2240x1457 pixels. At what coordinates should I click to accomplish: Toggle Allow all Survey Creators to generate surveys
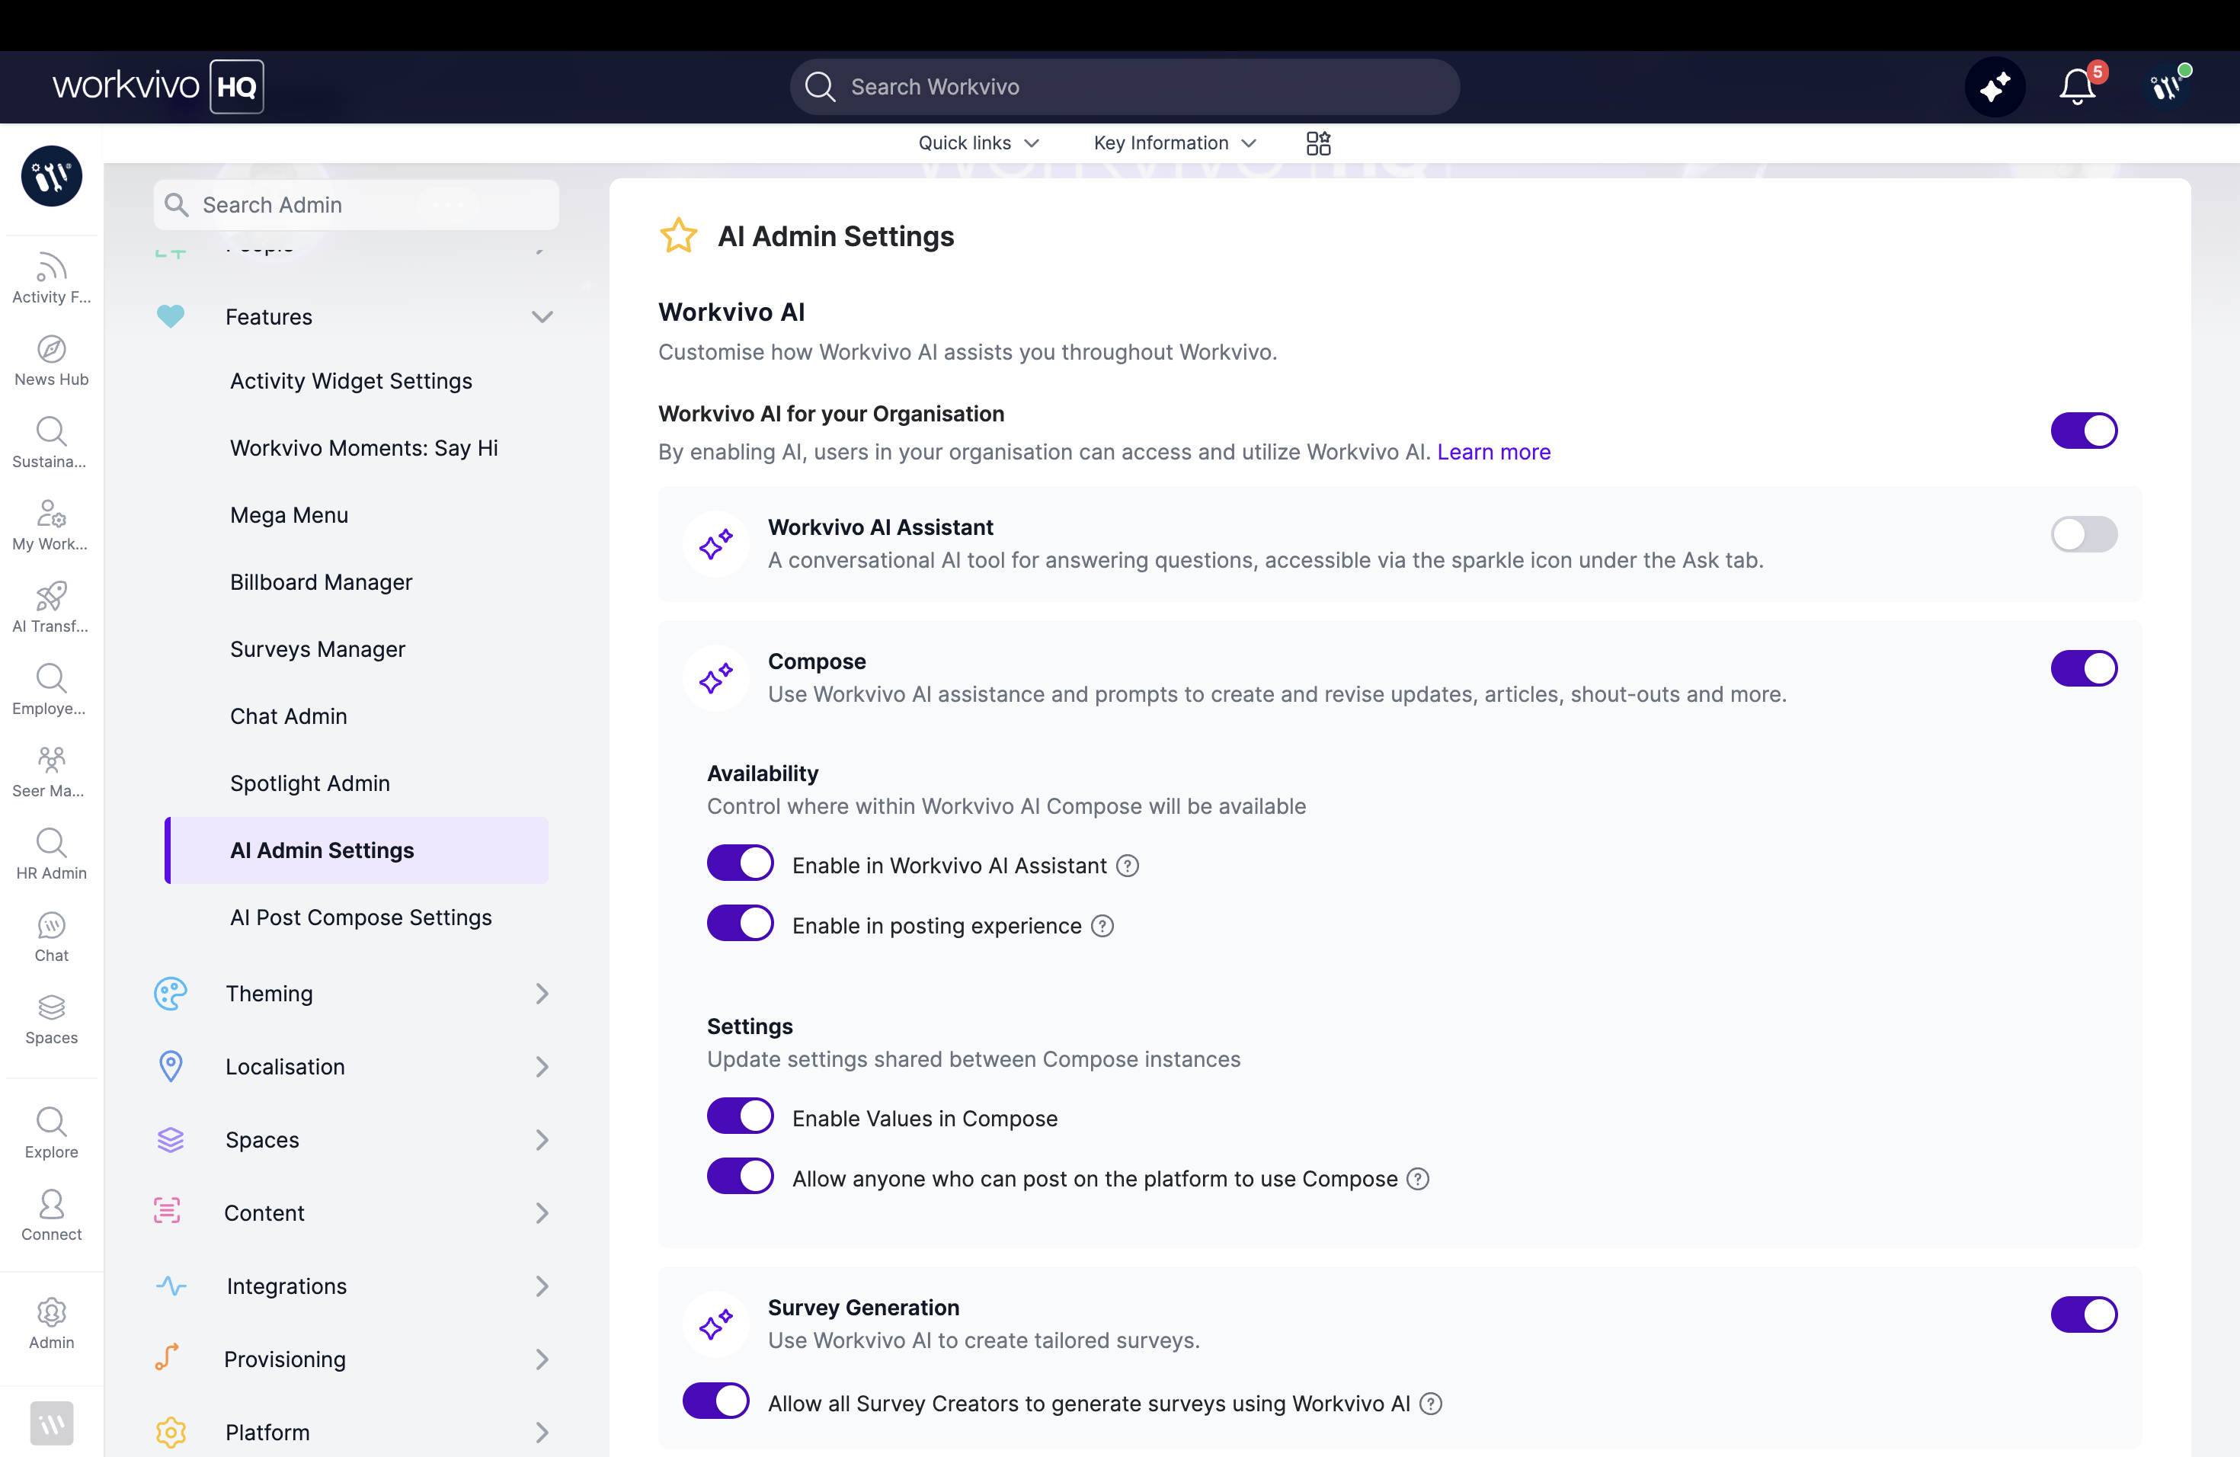coord(716,1401)
